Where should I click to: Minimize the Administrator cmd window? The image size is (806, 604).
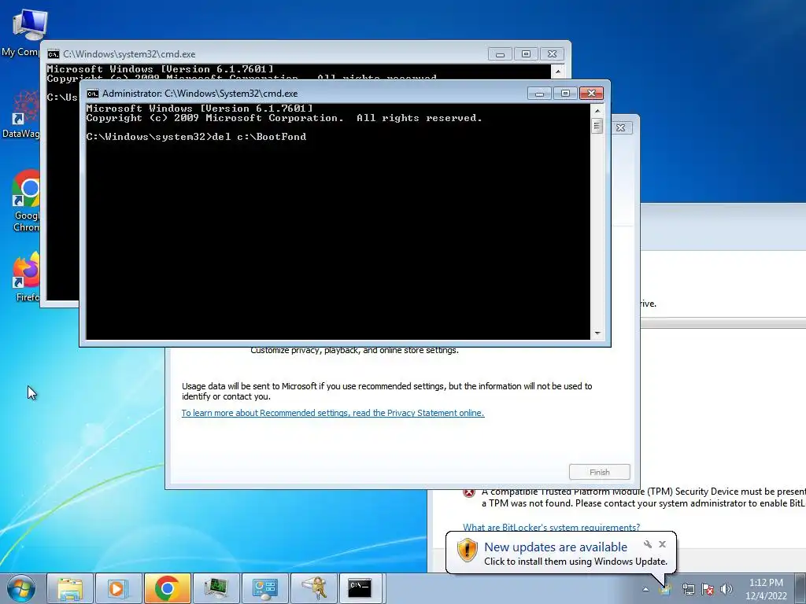click(539, 94)
